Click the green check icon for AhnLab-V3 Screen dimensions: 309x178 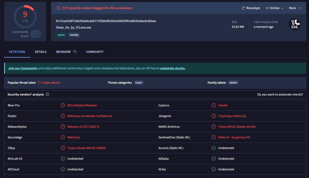click(x=63, y=158)
